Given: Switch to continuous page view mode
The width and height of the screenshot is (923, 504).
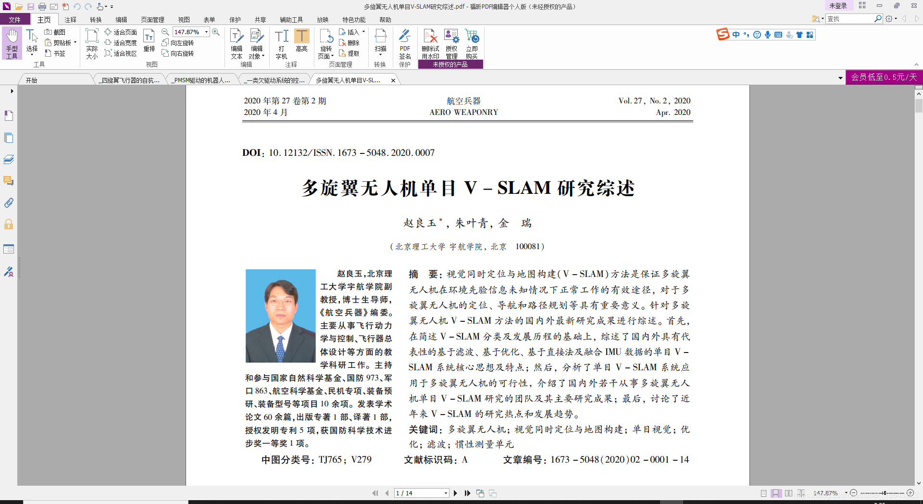Looking at the screenshot, I should pos(775,493).
